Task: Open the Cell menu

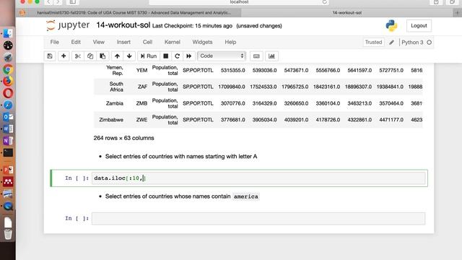Action: tap(147, 42)
